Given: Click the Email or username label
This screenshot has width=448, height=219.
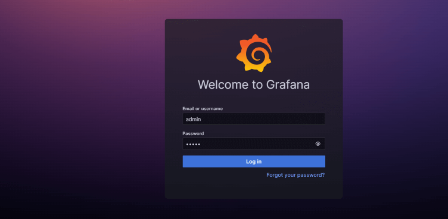Looking at the screenshot, I should point(203,108).
